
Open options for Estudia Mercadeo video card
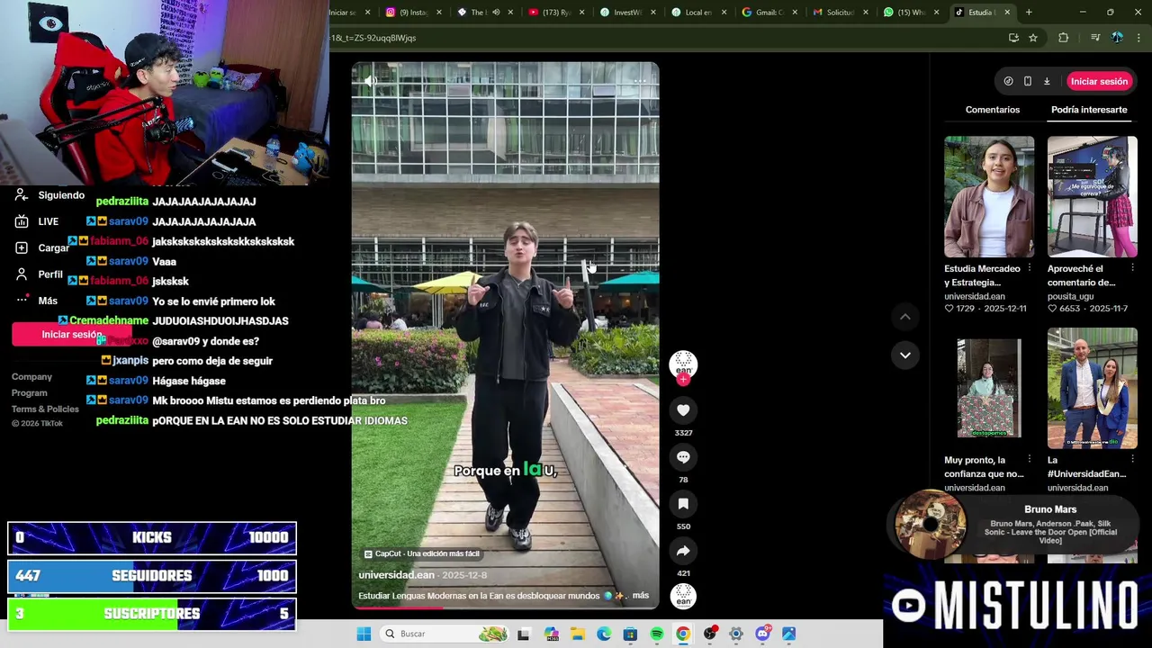(1030, 268)
